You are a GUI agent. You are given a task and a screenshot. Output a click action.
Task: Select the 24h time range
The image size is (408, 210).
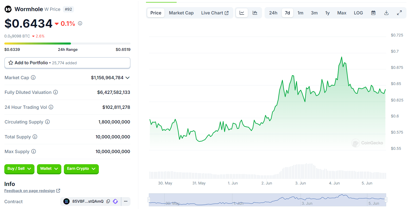[273, 13]
